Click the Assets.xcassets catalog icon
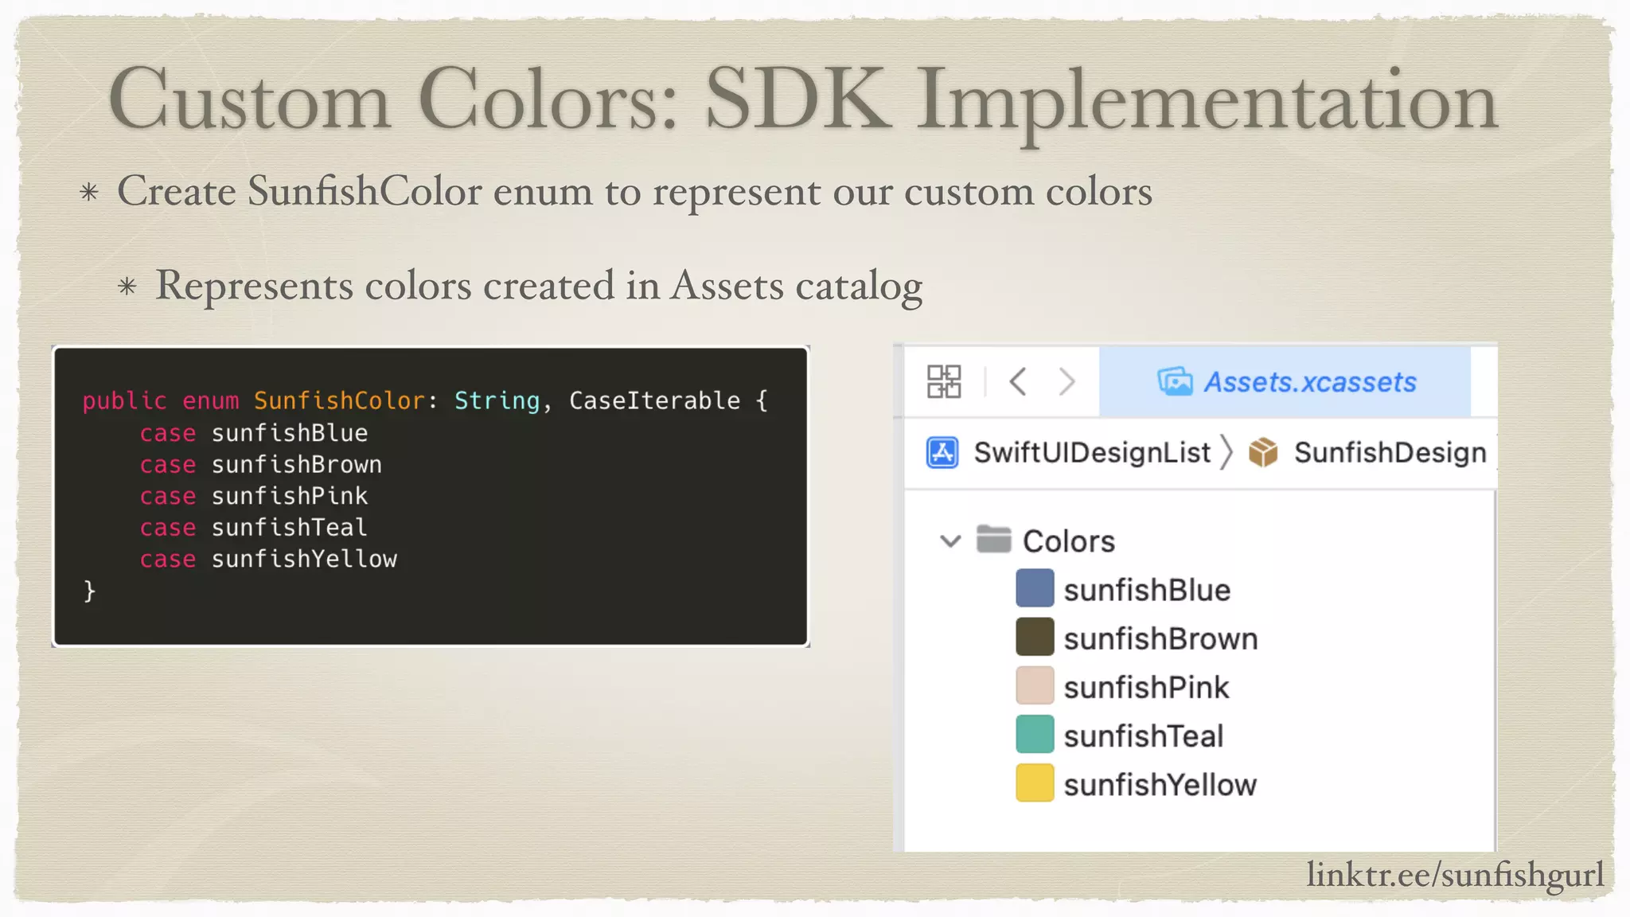The height and width of the screenshot is (917, 1630). 1175,382
